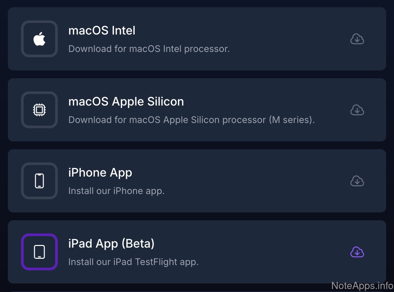Viewport: 394px width, 292px height.
Task: Click the processor chip icon
Action: click(x=39, y=110)
